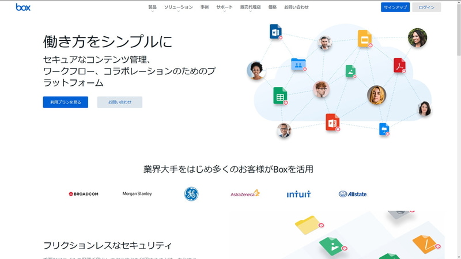Click the green image file icon in the lower illustration

point(333,246)
